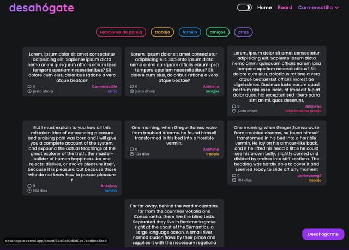Click clock icon on gonkeykong3's post
Viewport: 349px width, 250px height.
coord(234,180)
